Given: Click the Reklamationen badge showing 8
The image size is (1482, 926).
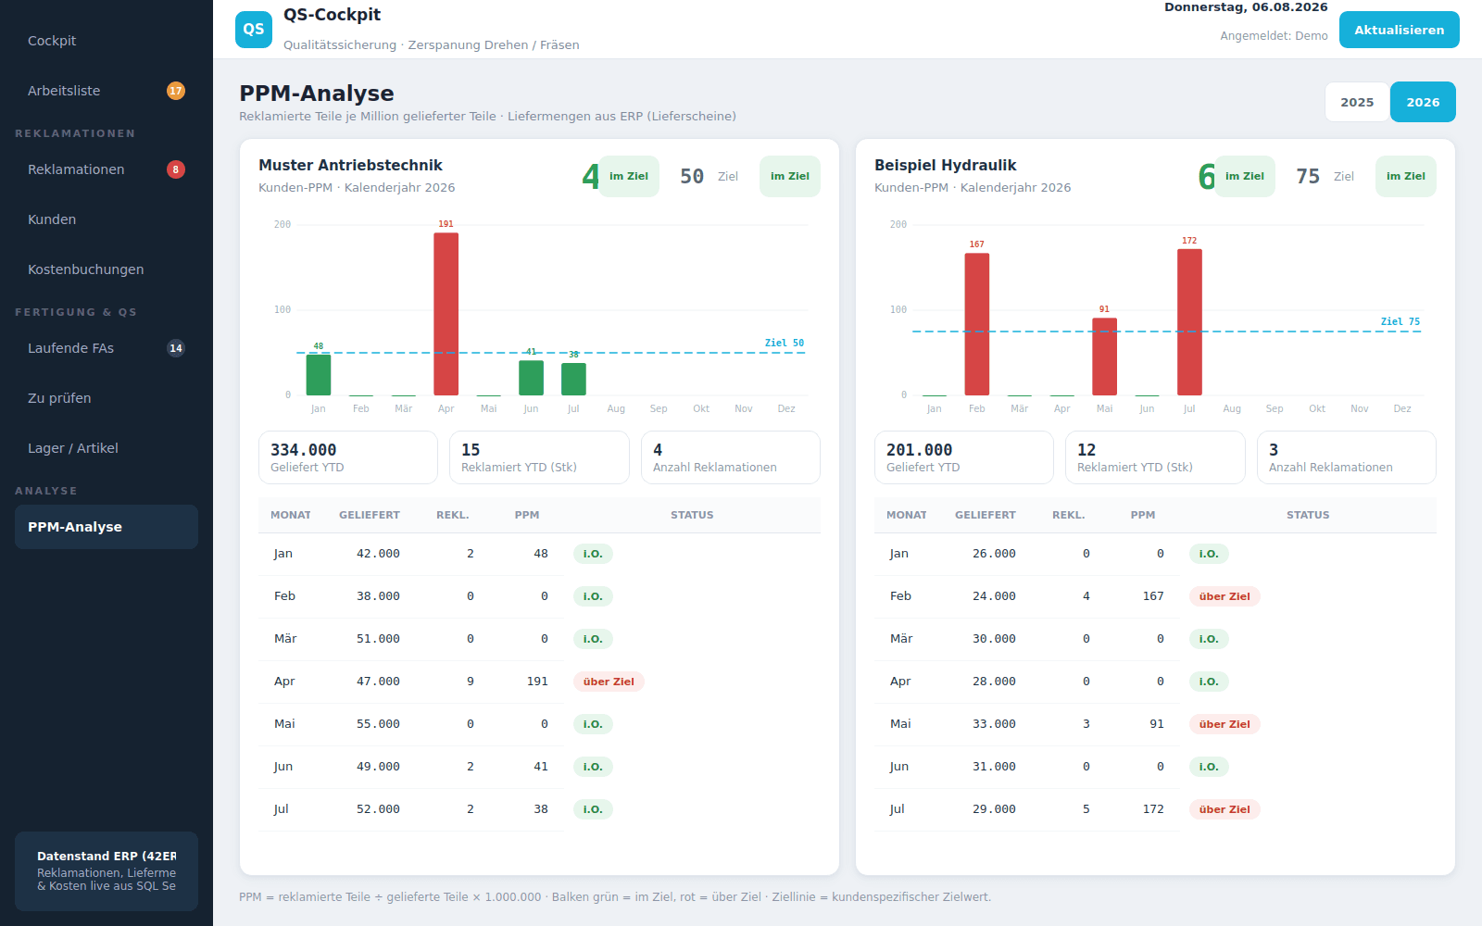Looking at the screenshot, I should [x=176, y=169].
